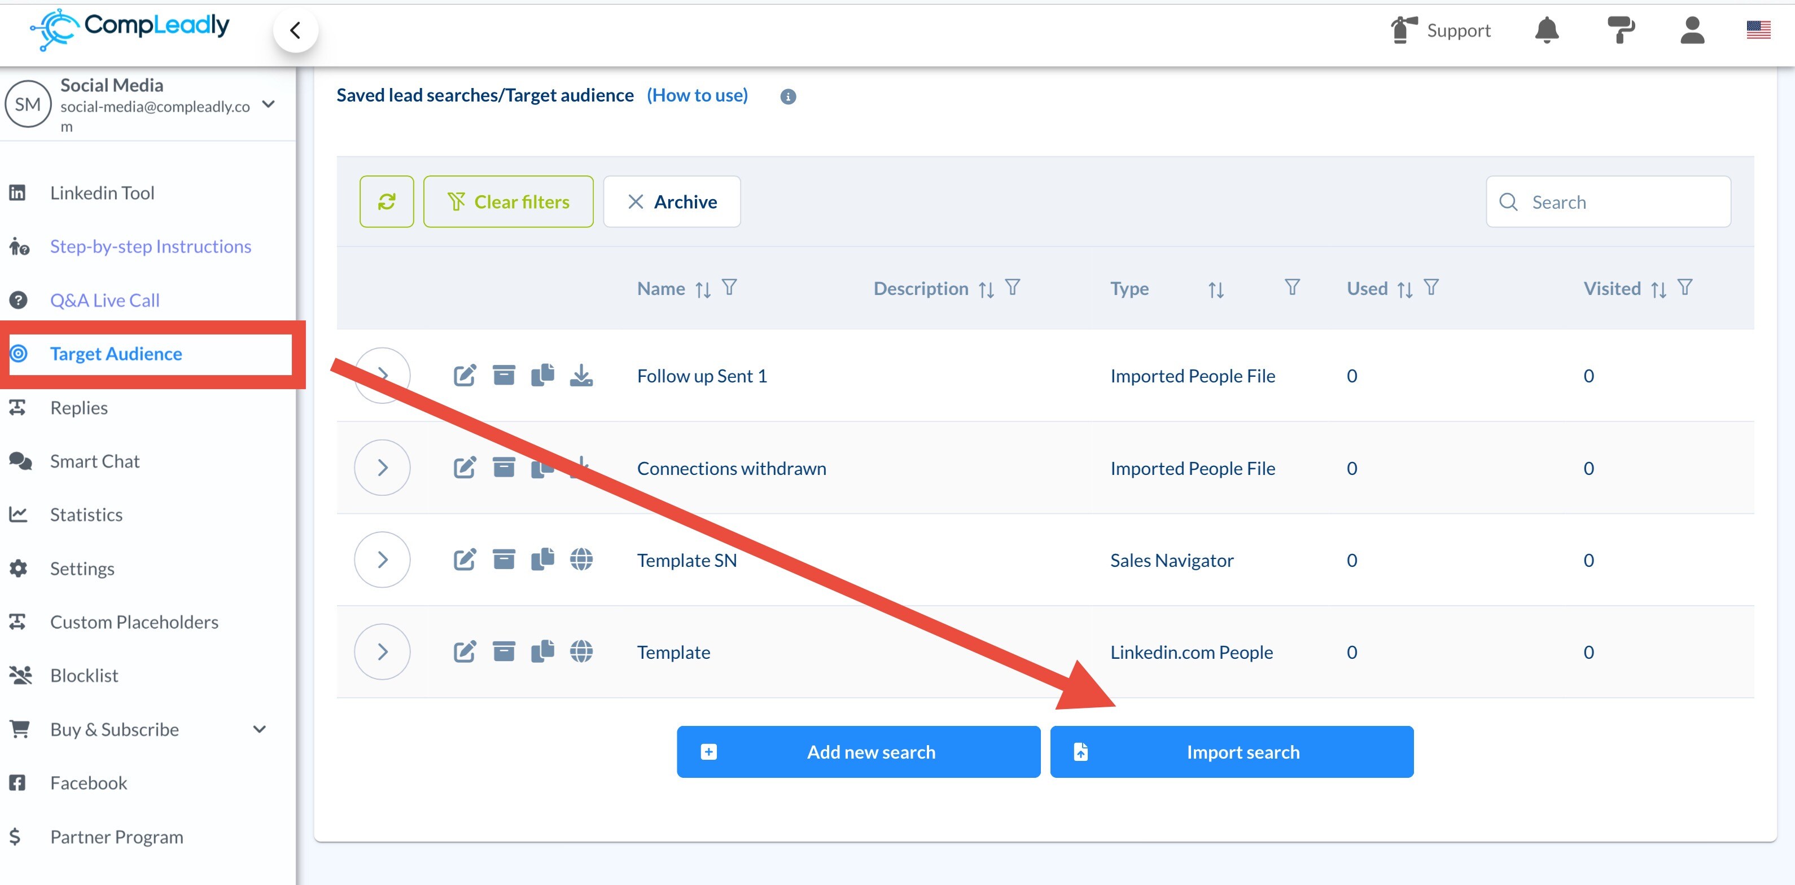Sort by Type column
1795x885 pixels.
pyautogui.click(x=1216, y=289)
